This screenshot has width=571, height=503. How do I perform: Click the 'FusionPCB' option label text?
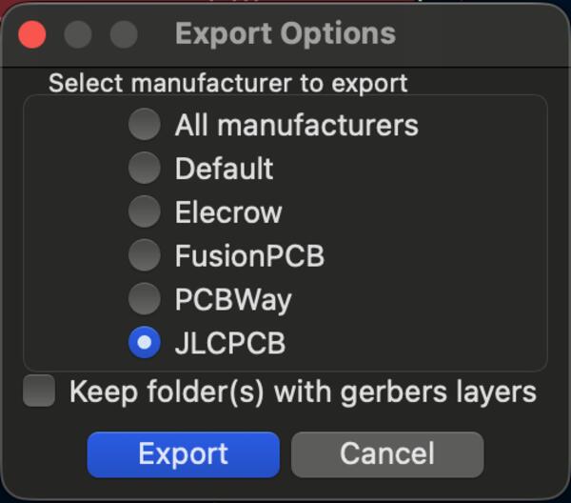[249, 255]
